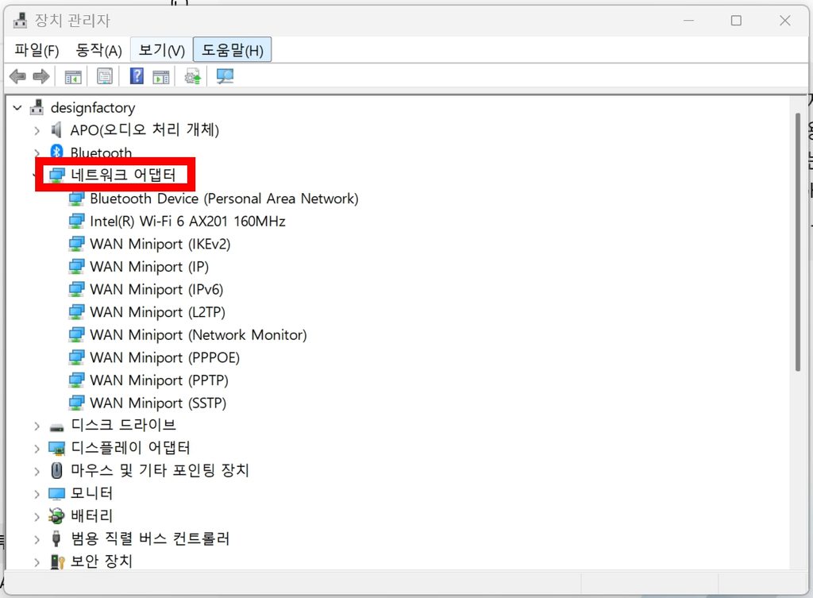Select the designfactory root label
Viewport: 813px width, 598px height.
(x=93, y=107)
